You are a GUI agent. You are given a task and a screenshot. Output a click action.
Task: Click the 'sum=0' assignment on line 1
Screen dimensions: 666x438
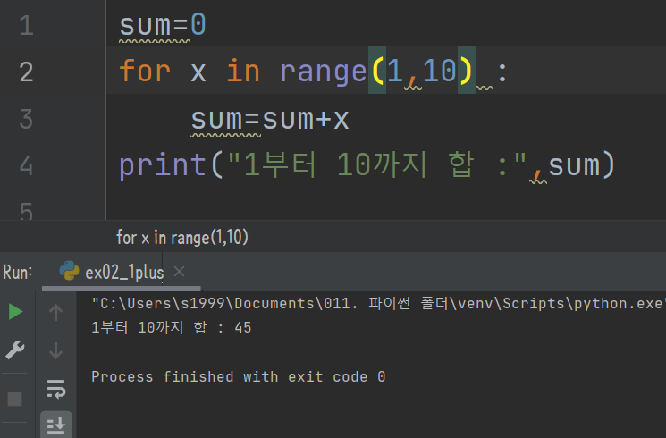[x=163, y=25]
